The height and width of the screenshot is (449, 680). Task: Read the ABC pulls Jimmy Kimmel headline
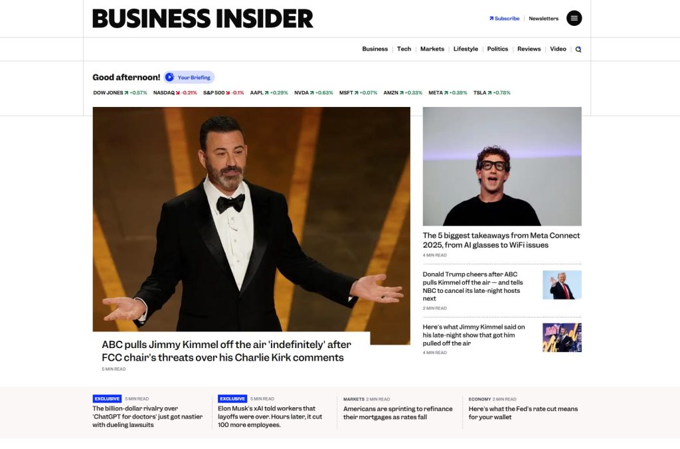point(226,351)
